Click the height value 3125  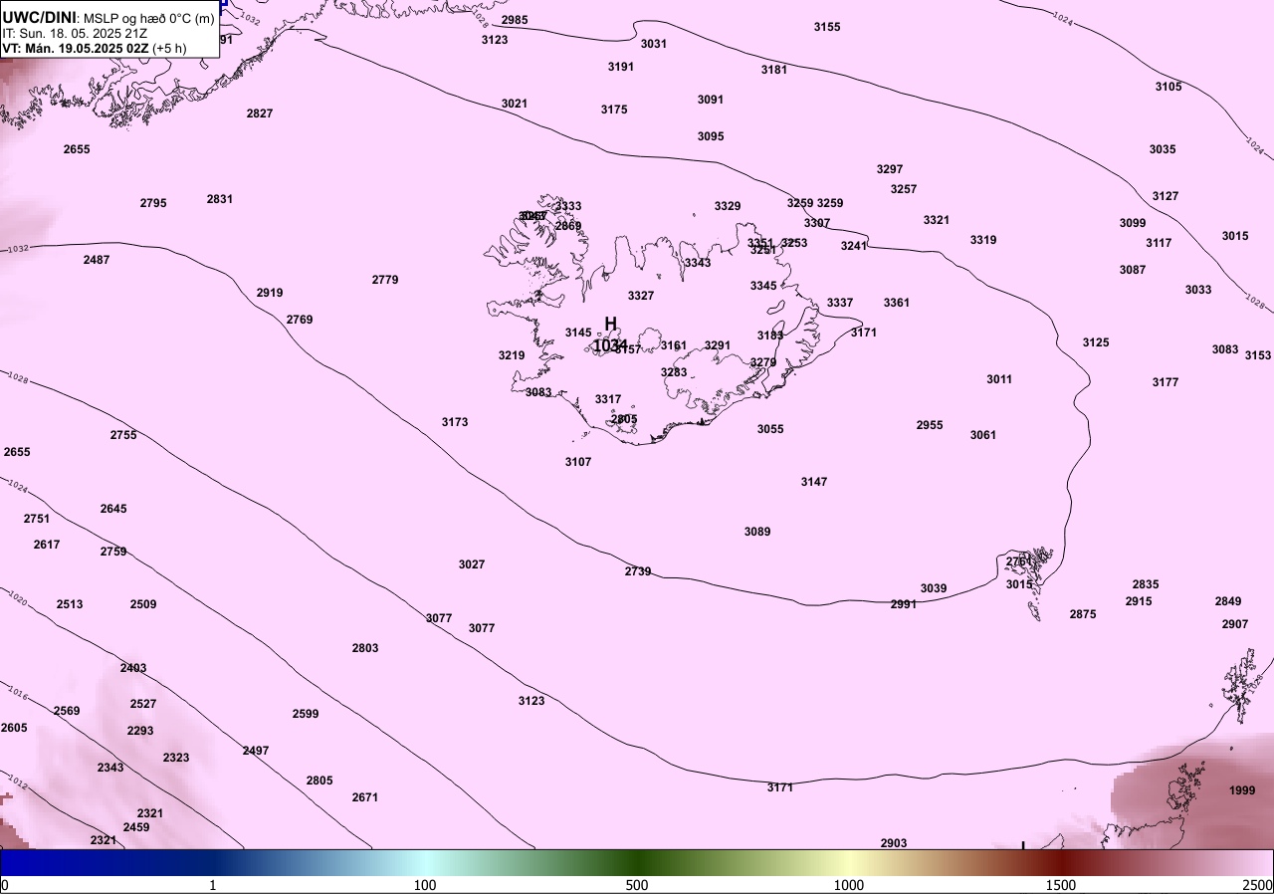[1096, 342]
